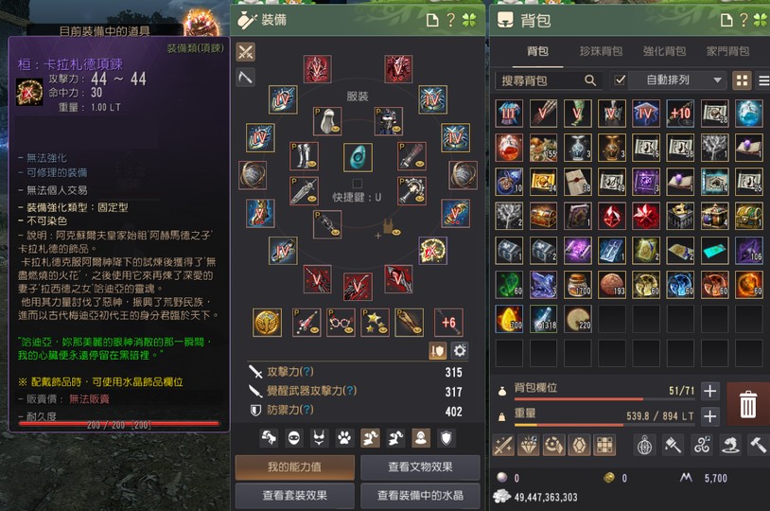The width and height of the screenshot is (770, 511).
Task: Expand weight limit with plus button
Action: click(x=709, y=416)
